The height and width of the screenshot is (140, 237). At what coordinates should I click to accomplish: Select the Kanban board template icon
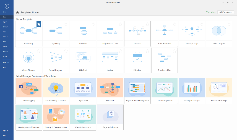coord(110,57)
